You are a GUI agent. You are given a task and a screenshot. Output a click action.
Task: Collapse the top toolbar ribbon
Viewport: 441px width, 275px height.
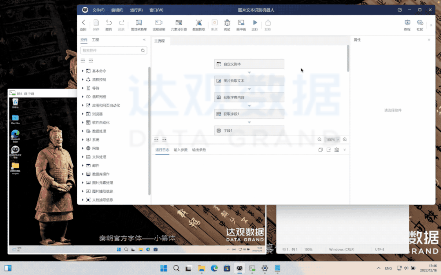coord(431,25)
